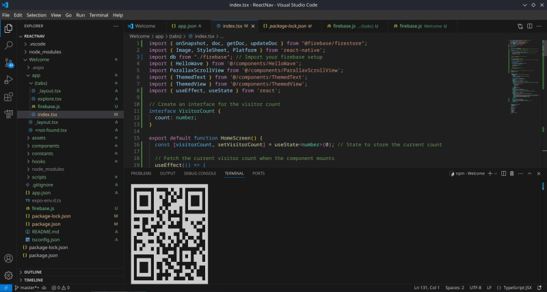Click the Explorer more actions ellipsis
The image size is (547, 292).
[116, 26]
